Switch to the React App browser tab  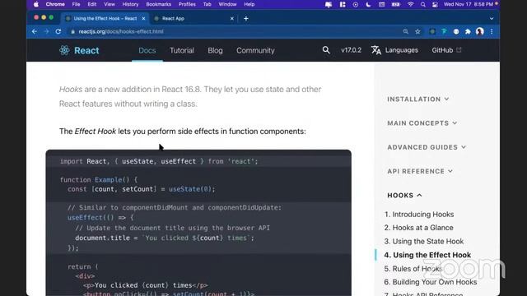tap(194, 18)
